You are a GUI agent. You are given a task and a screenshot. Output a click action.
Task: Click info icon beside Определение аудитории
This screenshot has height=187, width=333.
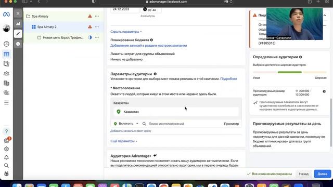point(300,57)
